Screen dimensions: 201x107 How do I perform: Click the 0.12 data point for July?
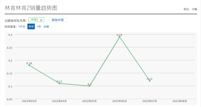pyautogui.click(x=149, y=81)
